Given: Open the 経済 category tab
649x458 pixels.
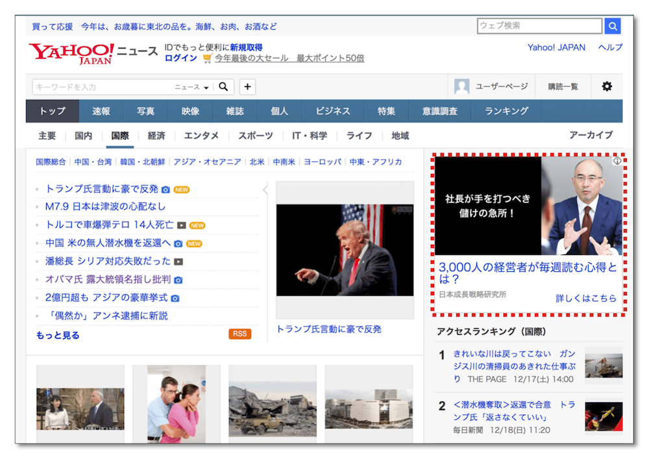Looking at the screenshot, I should coord(156,136).
